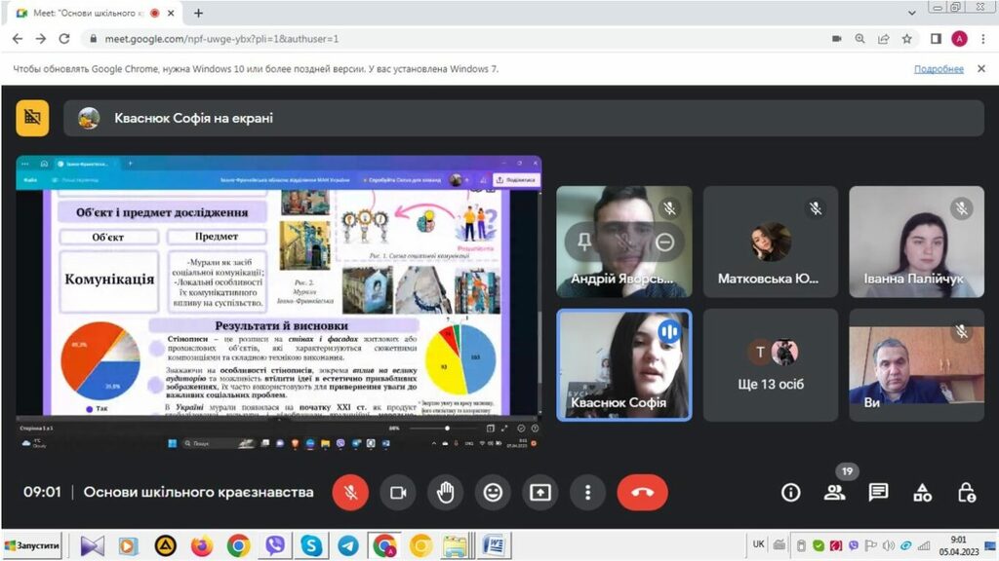Open host controls lock icon
This screenshot has width=999, height=561.
(x=966, y=493)
